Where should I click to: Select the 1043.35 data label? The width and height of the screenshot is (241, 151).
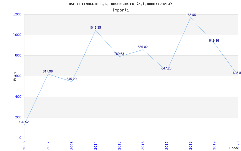click(x=95, y=27)
